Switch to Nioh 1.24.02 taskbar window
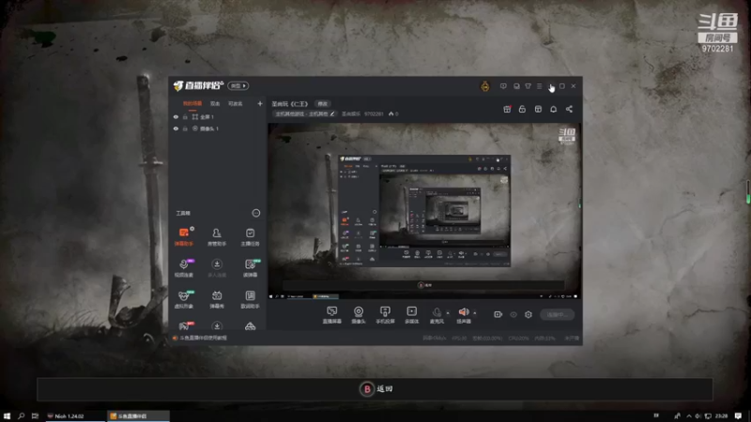 coord(75,415)
